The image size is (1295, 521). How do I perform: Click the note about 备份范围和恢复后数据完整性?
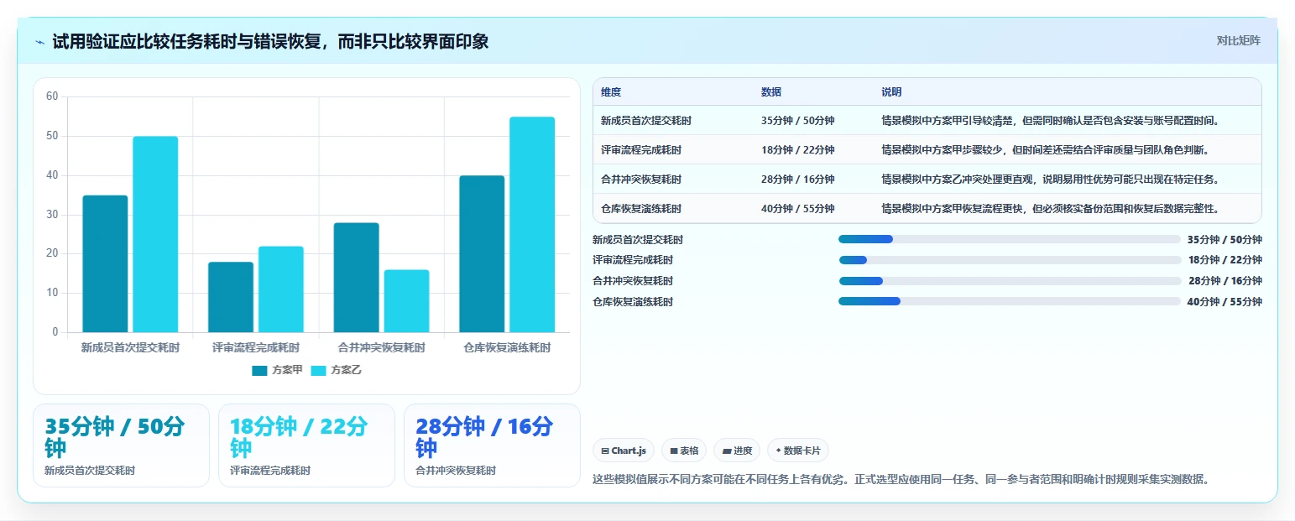[x=1050, y=208]
